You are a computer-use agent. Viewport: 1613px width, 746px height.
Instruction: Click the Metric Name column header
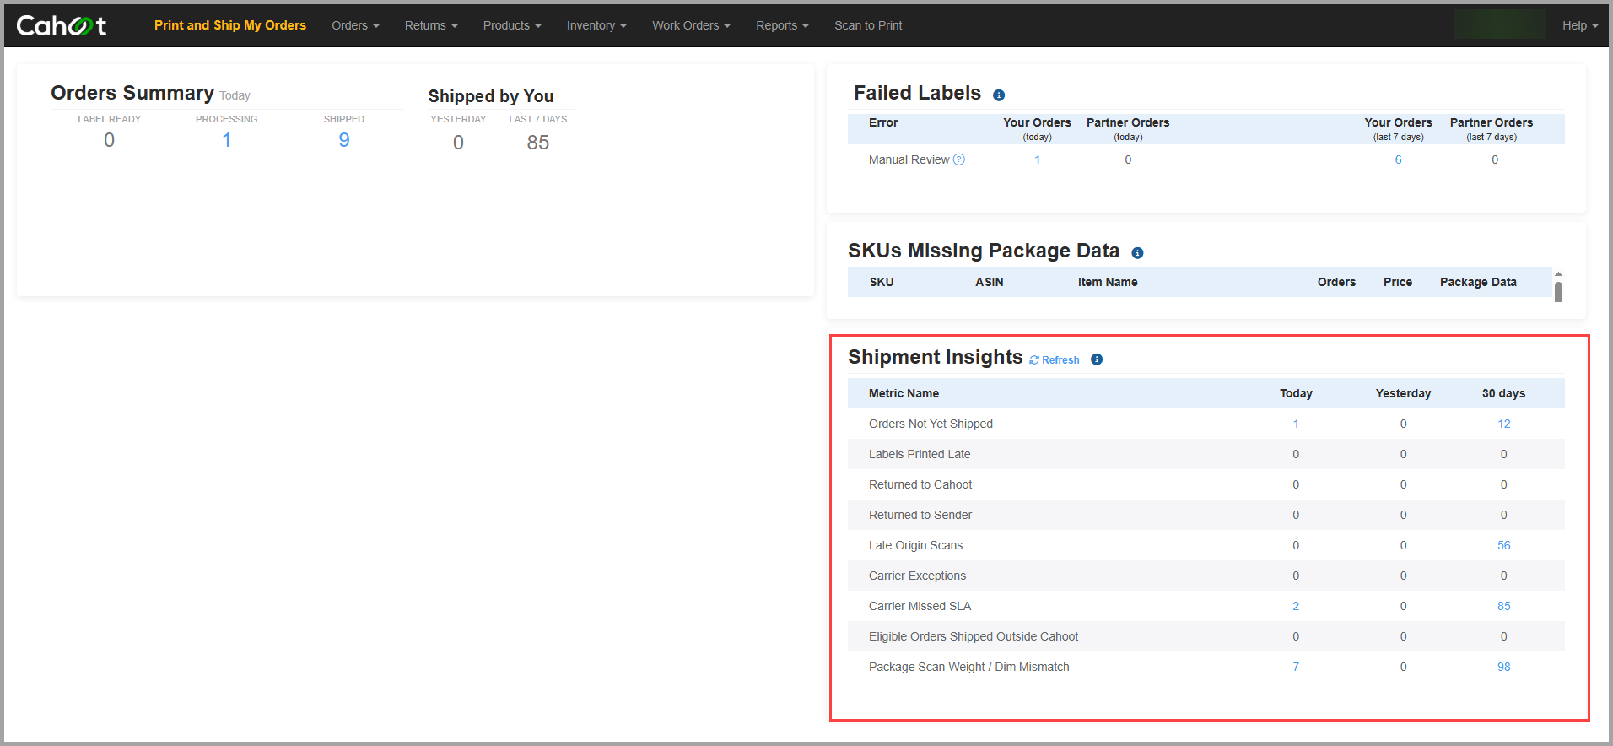point(904,393)
